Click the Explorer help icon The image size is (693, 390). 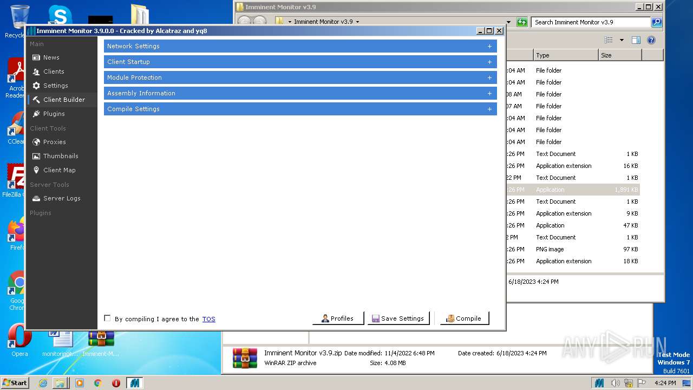pyautogui.click(x=651, y=40)
